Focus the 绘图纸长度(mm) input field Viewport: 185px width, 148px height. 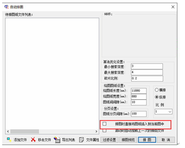coord(139,91)
